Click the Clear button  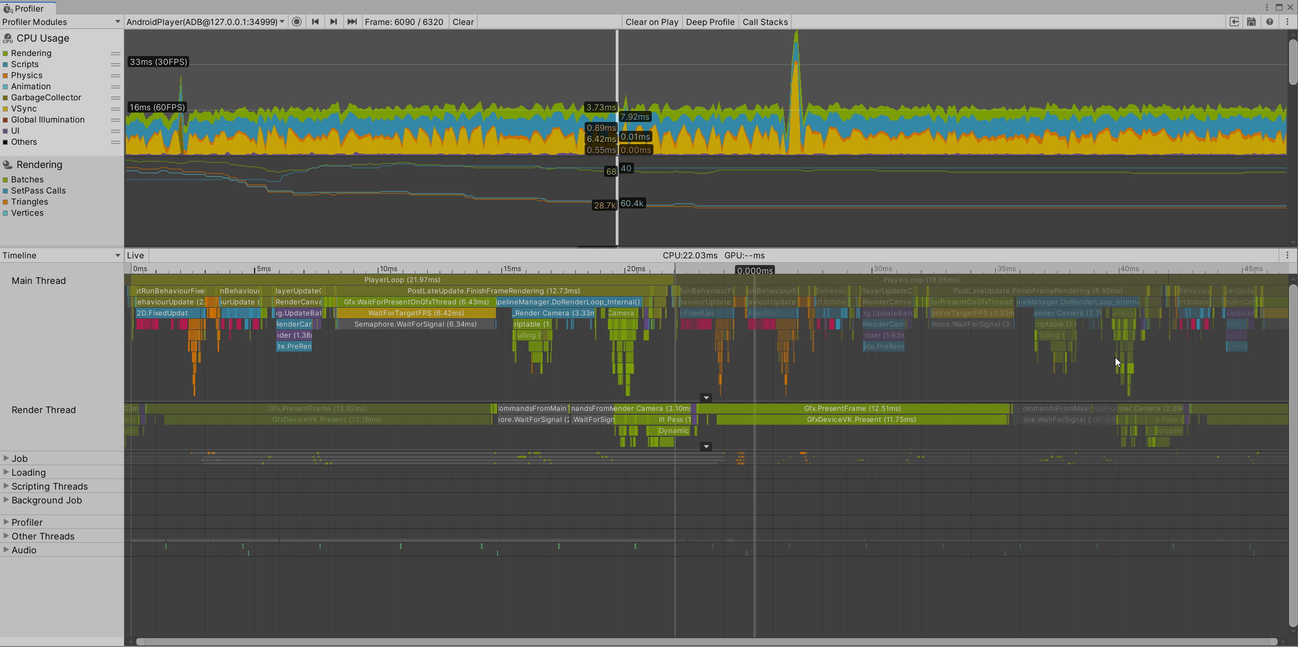tap(463, 22)
